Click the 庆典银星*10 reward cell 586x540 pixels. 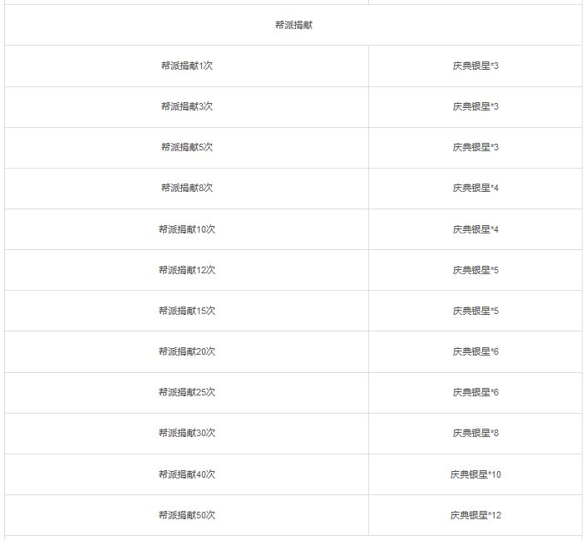pos(475,474)
